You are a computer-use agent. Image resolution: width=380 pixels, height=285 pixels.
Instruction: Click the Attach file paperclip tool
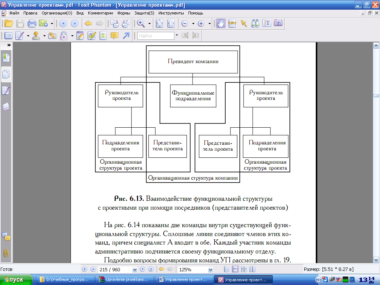point(52,36)
